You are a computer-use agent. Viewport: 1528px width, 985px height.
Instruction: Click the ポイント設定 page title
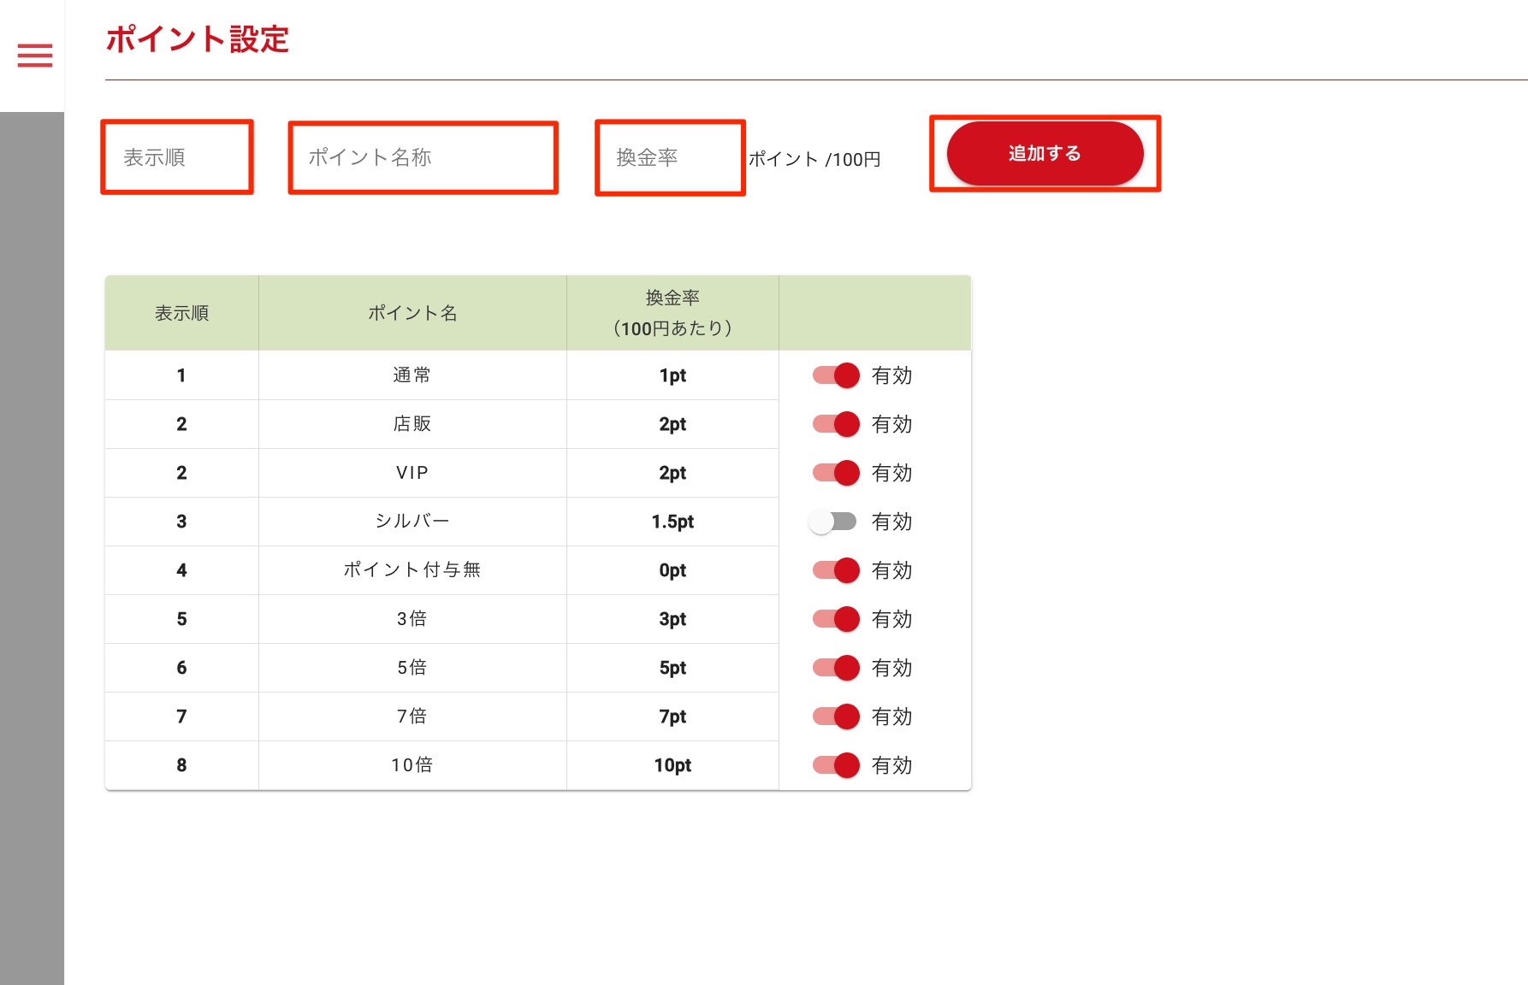[x=198, y=39]
